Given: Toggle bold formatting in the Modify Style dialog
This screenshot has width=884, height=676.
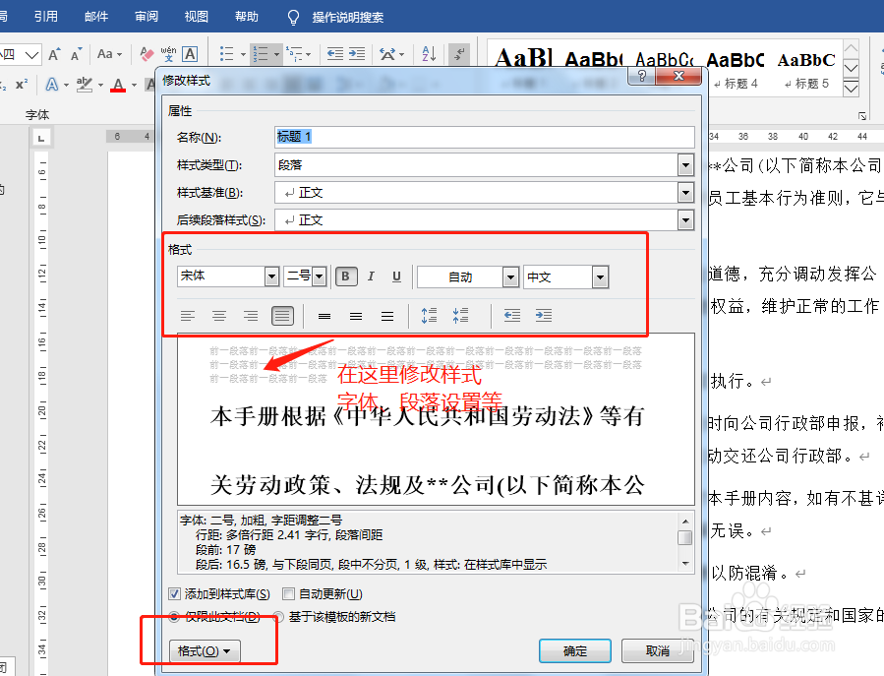Looking at the screenshot, I should click(x=346, y=277).
